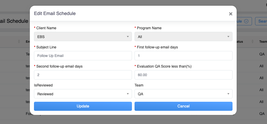
Task: Click the Program Name field label
Action: [149, 28]
